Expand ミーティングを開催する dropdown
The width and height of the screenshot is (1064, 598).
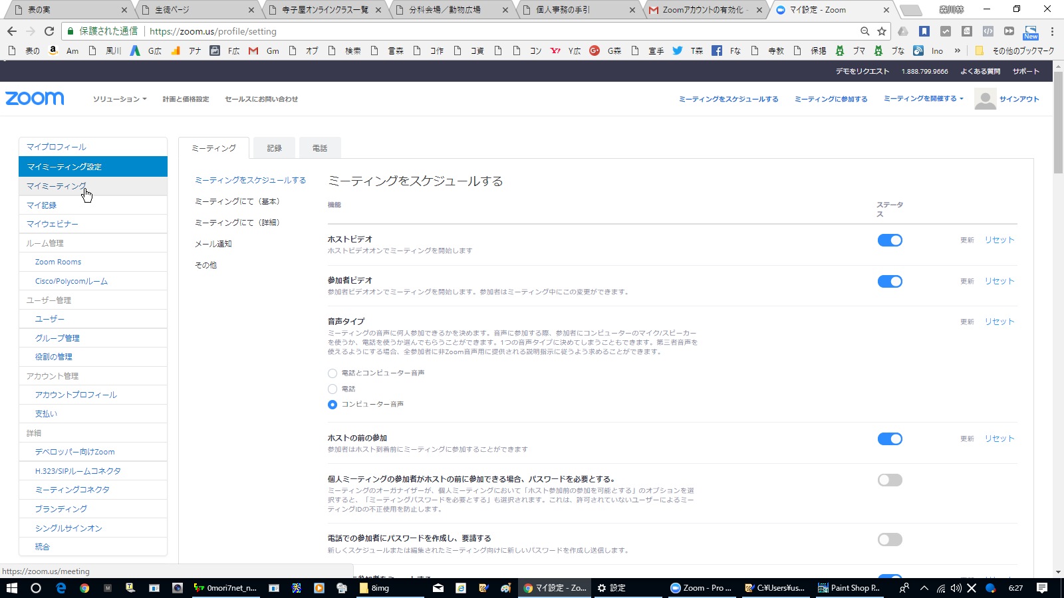pos(923,98)
